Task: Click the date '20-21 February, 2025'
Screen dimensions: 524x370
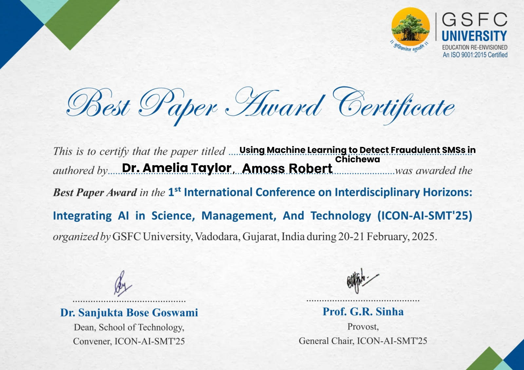Action: pyautogui.click(x=386, y=237)
